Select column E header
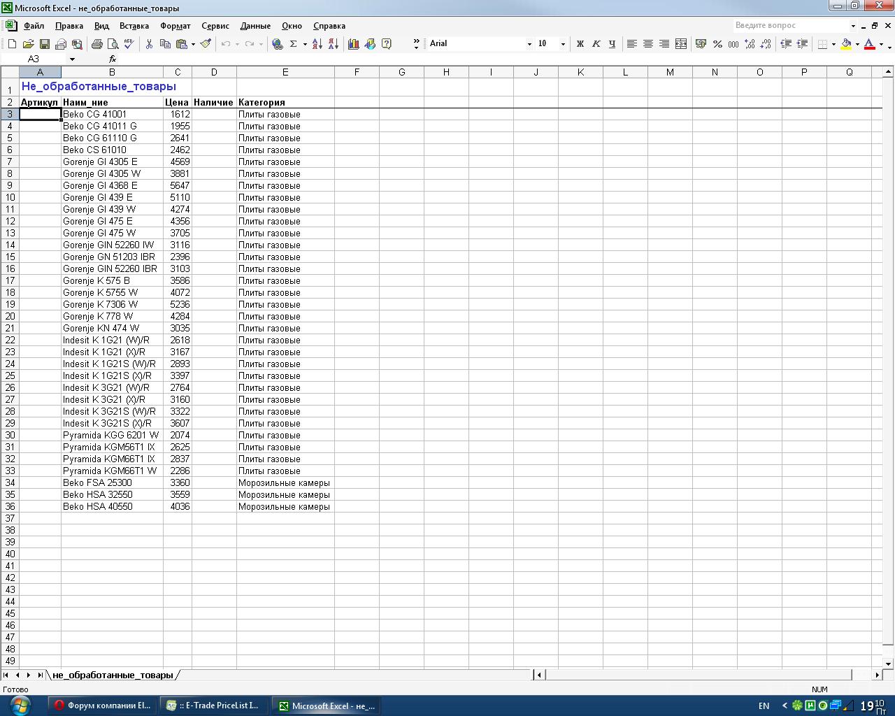895x716 pixels. point(285,72)
